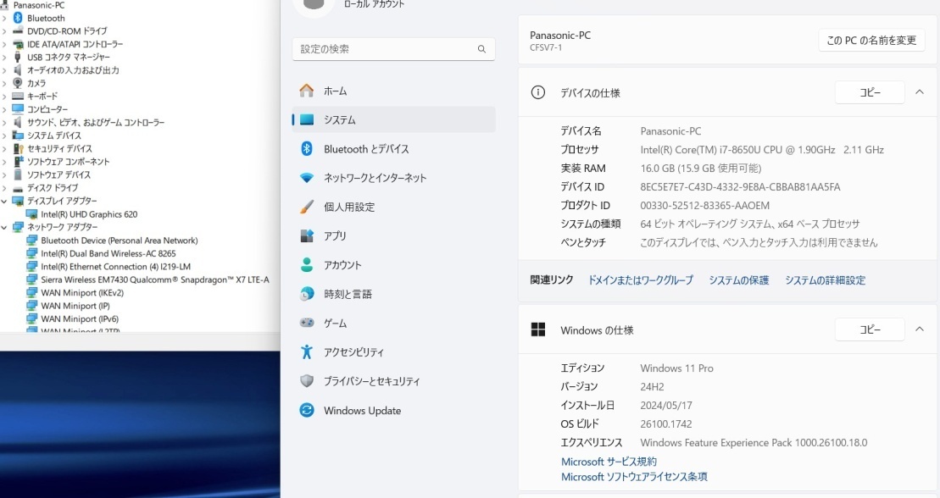Open ホーム in Settings sidebar

[x=394, y=91]
